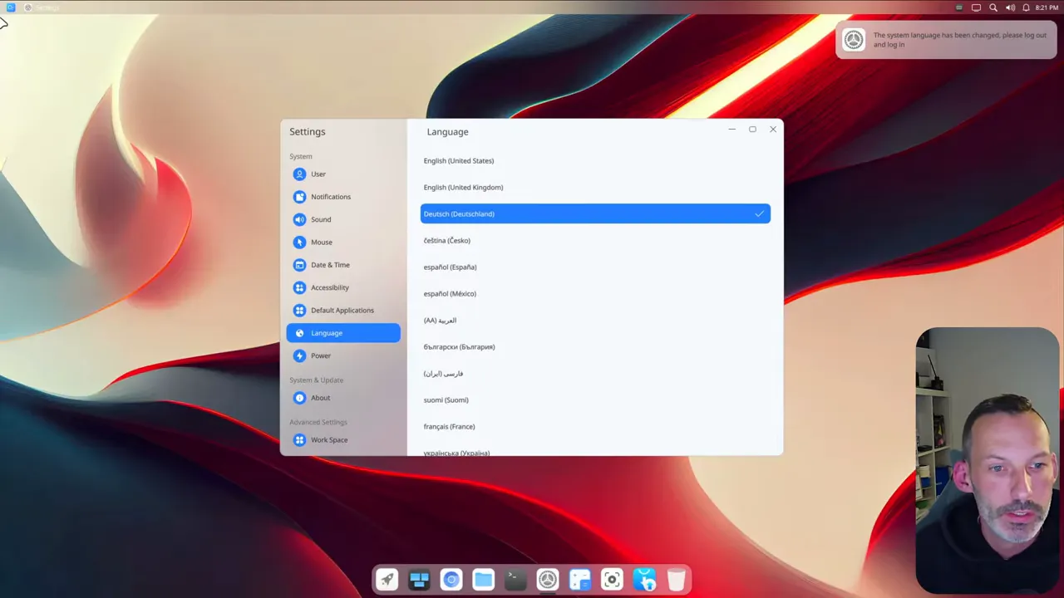Choose suomi (Suomi) language option
Image resolution: width=1064 pixels, height=598 pixels.
pos(446,400)
